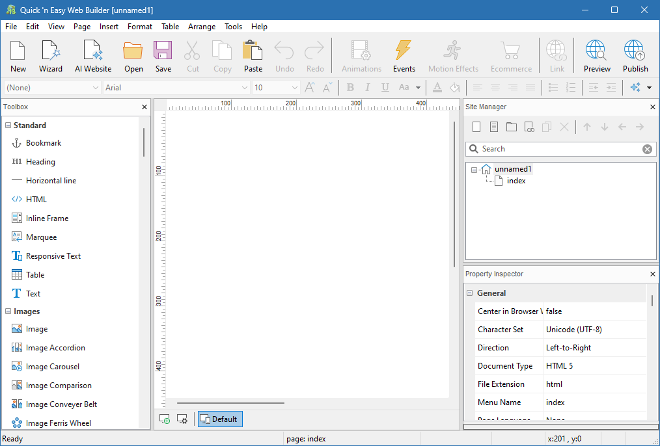This screenshot has height=446, width=660.
Task: Select the Heading tool in Toolbox
Action: 34,162
